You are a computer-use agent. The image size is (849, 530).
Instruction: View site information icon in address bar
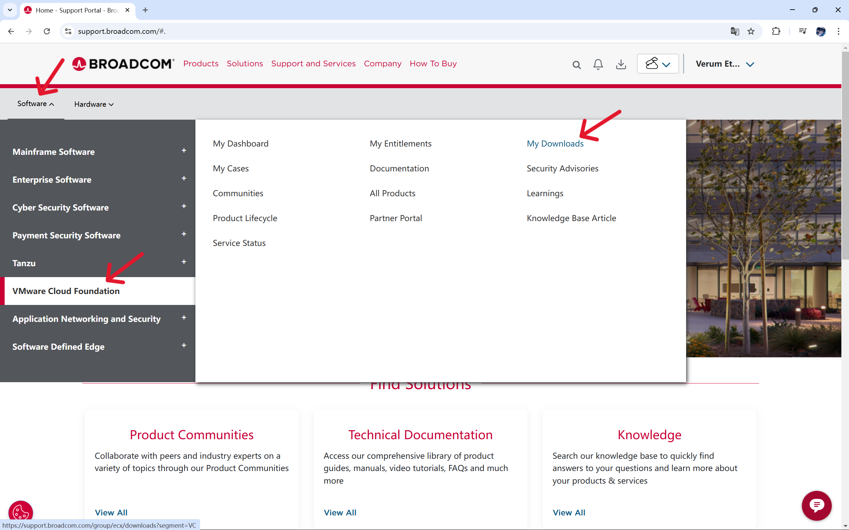(68, 31)
